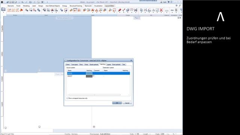The height and width of the screenshot is (135, 240).
Task: Open the Connect side palette tab
Action: pos(2,79)
